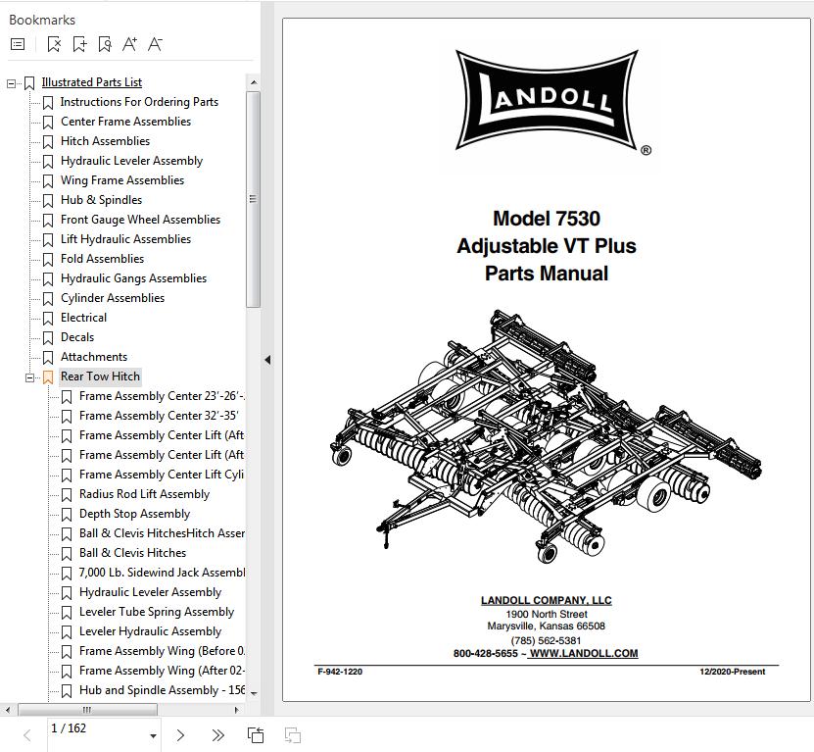Open the bookmarks options menu icon

click(x=18, y=44)
